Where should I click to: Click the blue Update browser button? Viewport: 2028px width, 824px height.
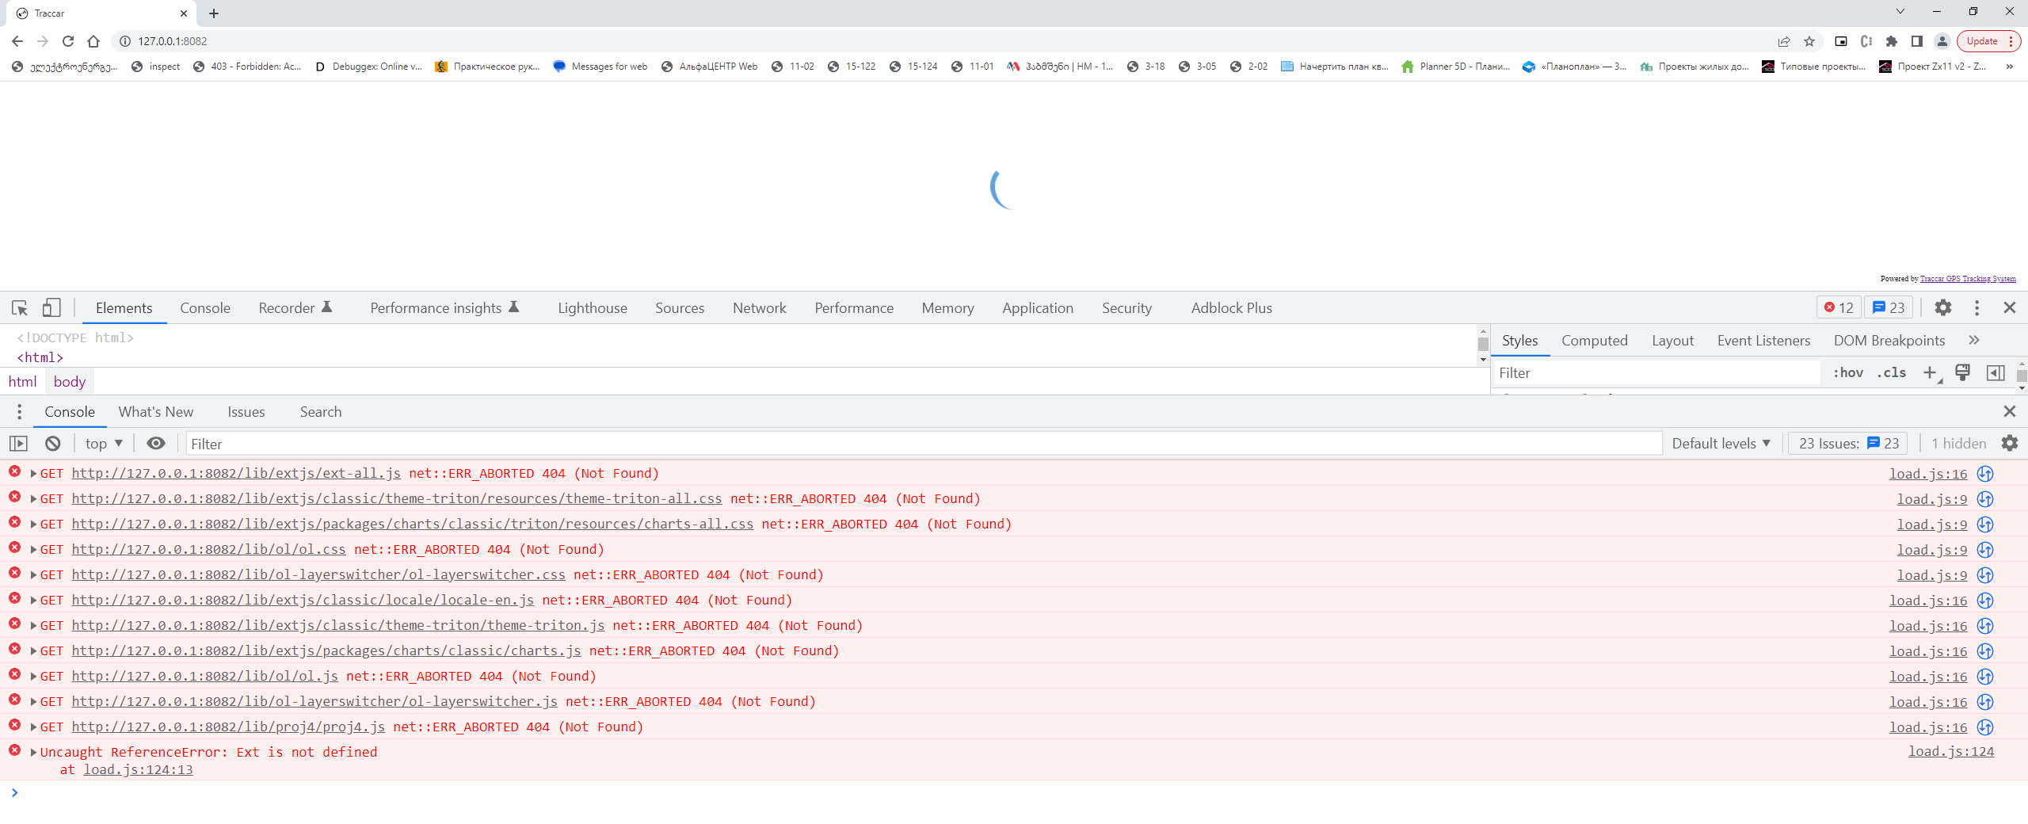tap(1980, 40)
